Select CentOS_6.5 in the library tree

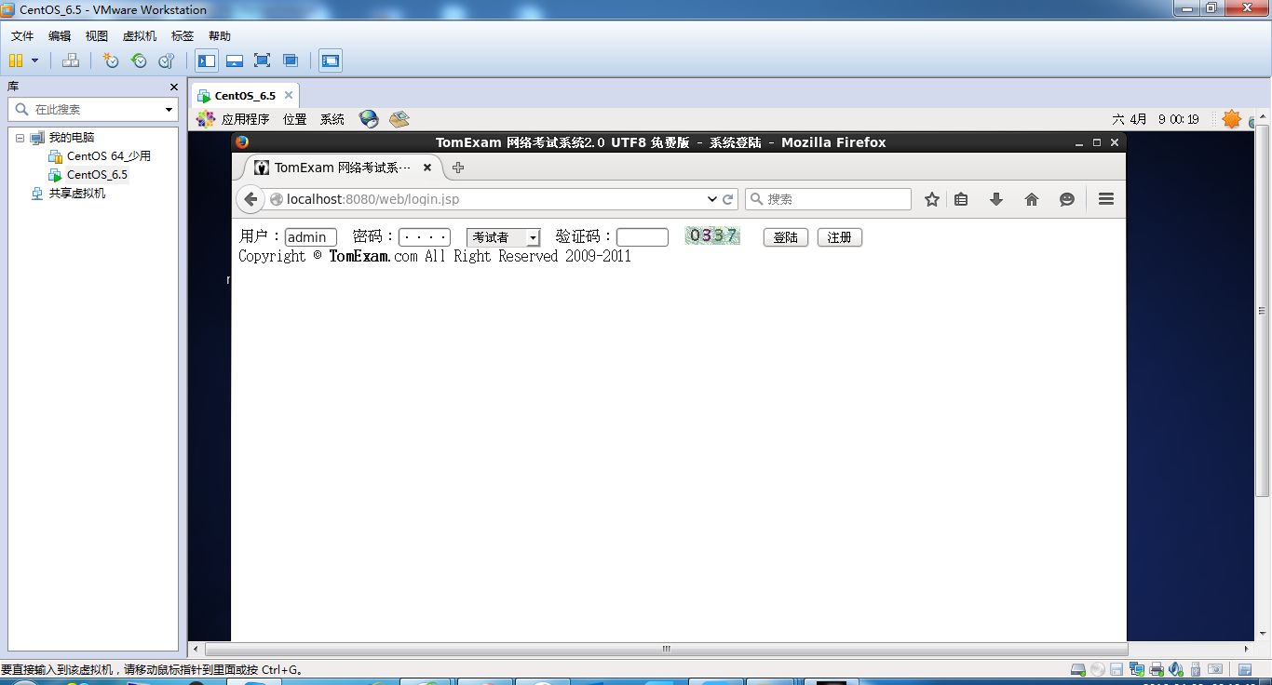[x=97, y=175]
